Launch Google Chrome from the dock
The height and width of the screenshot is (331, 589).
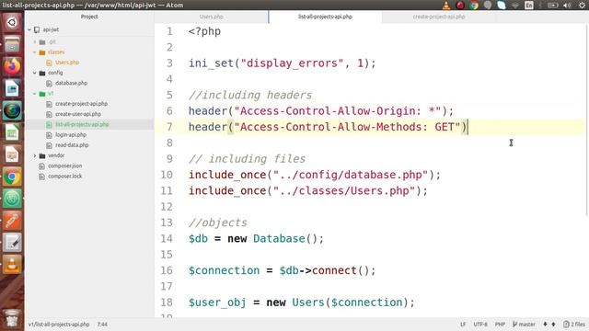click(x=12, y=177)
